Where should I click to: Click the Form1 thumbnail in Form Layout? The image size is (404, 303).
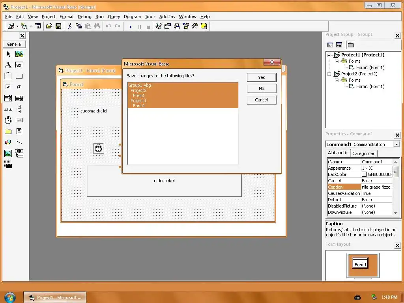[x=360, y=263]
